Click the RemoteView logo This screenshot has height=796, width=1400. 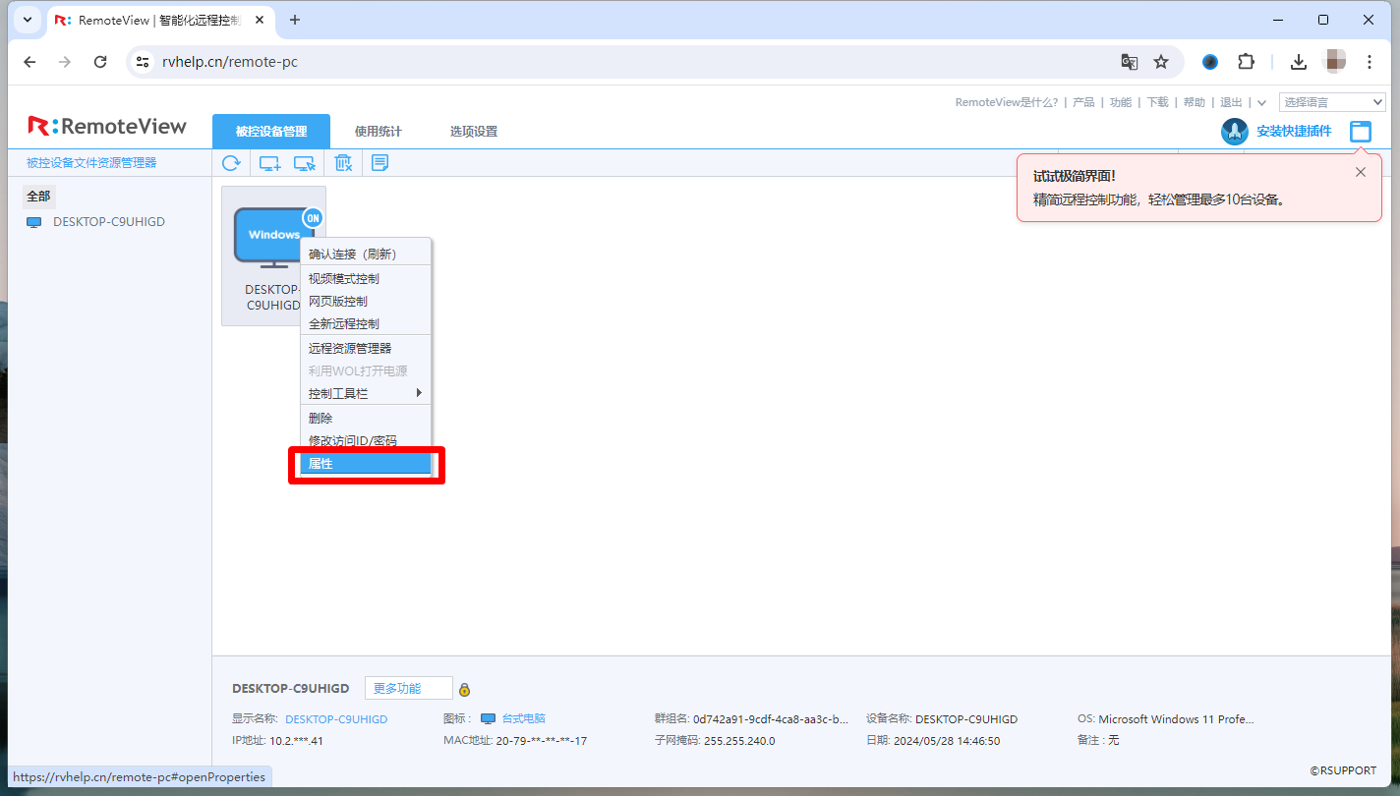pos(107,126)
